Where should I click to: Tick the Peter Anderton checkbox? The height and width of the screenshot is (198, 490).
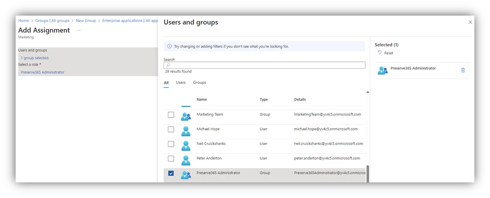(x=171, y=158)
